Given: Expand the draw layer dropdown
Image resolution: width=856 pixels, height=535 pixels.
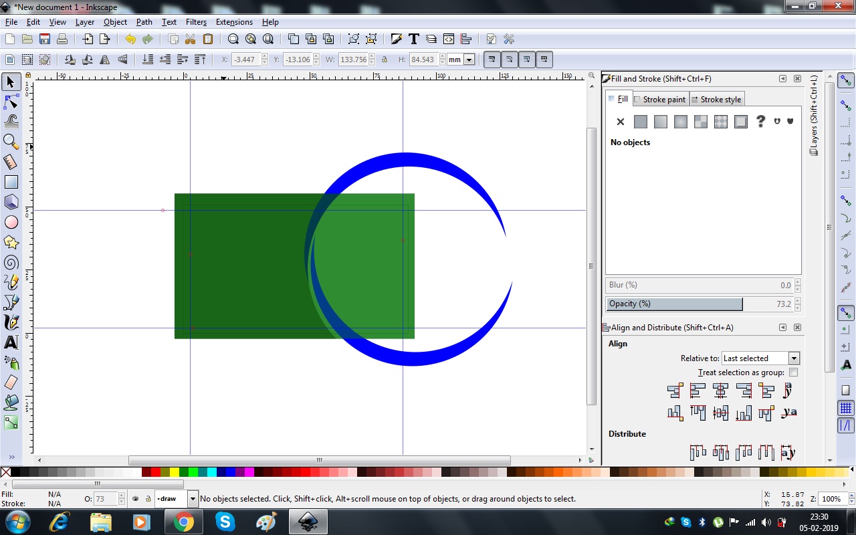Looking at the screenshot, I should pyautogui.click(x=193, y=499).
